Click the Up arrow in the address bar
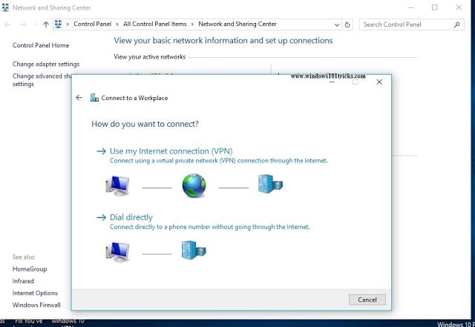This screenshot has width=475, height=327. [x=46, y=24]
